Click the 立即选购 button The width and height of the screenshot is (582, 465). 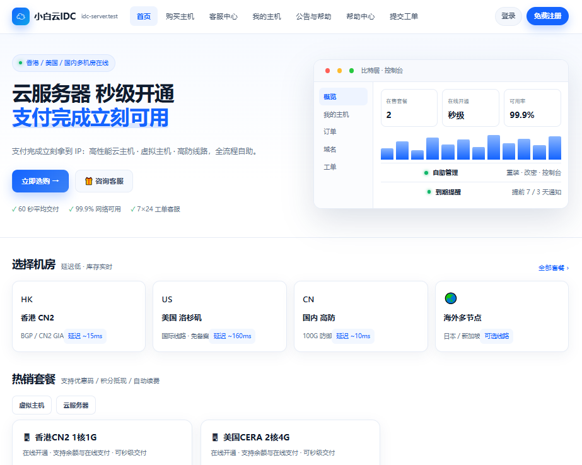(x=40, y=181)
